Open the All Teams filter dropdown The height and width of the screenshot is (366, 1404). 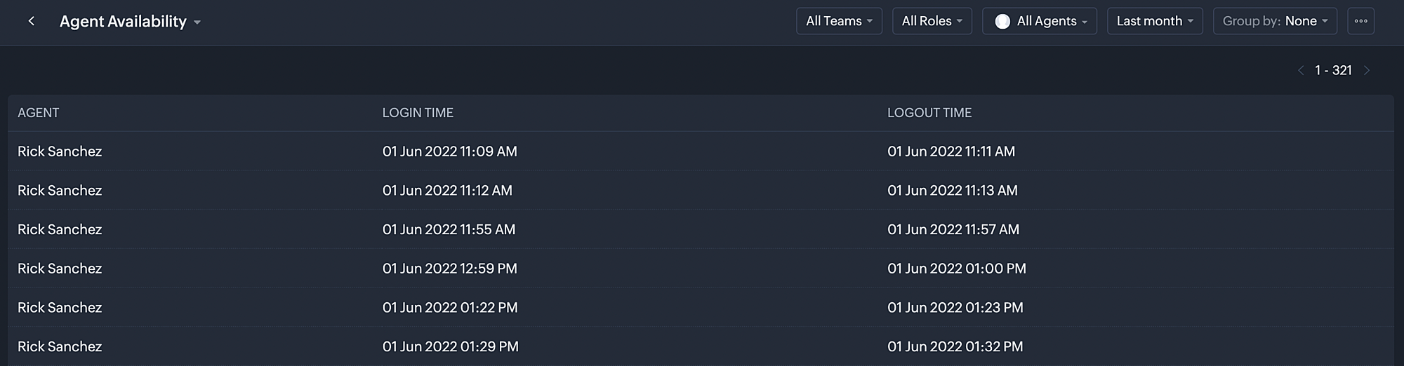click(x=839, y=21)
